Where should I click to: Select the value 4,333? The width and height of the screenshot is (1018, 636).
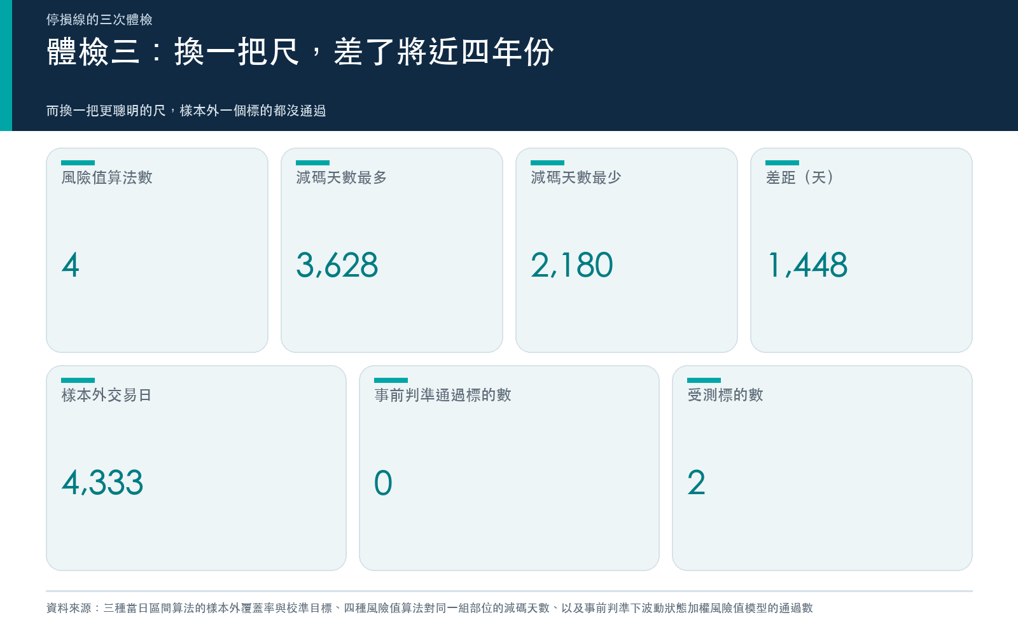tap(102, 483)
